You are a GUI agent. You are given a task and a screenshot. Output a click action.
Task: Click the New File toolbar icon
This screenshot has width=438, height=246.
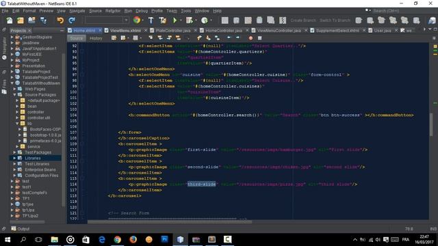(x=10, y=20)
